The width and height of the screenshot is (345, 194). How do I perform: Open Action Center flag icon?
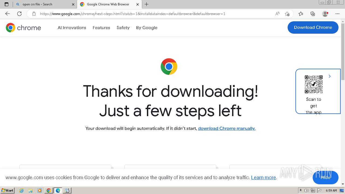coord(319,190)
